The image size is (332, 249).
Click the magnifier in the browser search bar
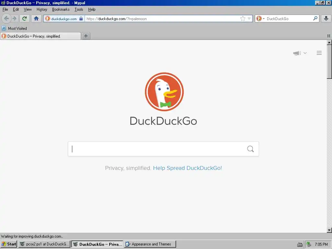pos(315,18)
